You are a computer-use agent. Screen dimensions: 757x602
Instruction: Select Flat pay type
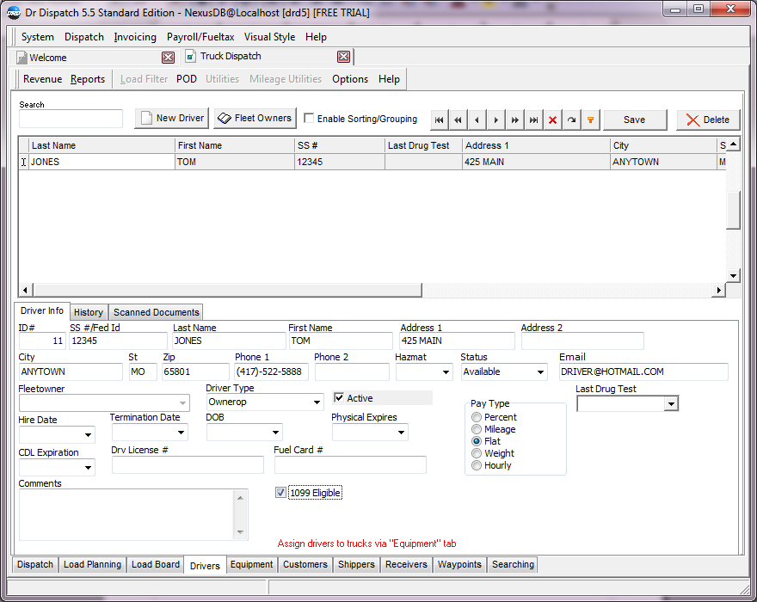coord(477,441)
